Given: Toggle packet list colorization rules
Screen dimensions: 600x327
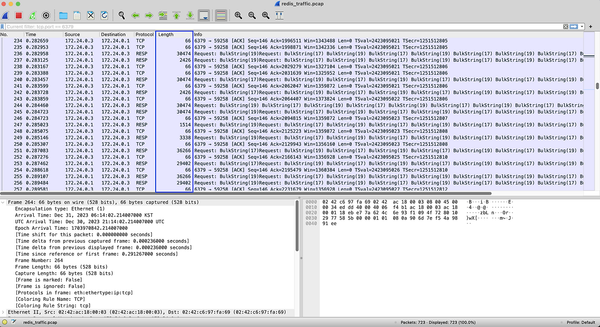Looking at the screenshot, I should (x=221, y=15).
